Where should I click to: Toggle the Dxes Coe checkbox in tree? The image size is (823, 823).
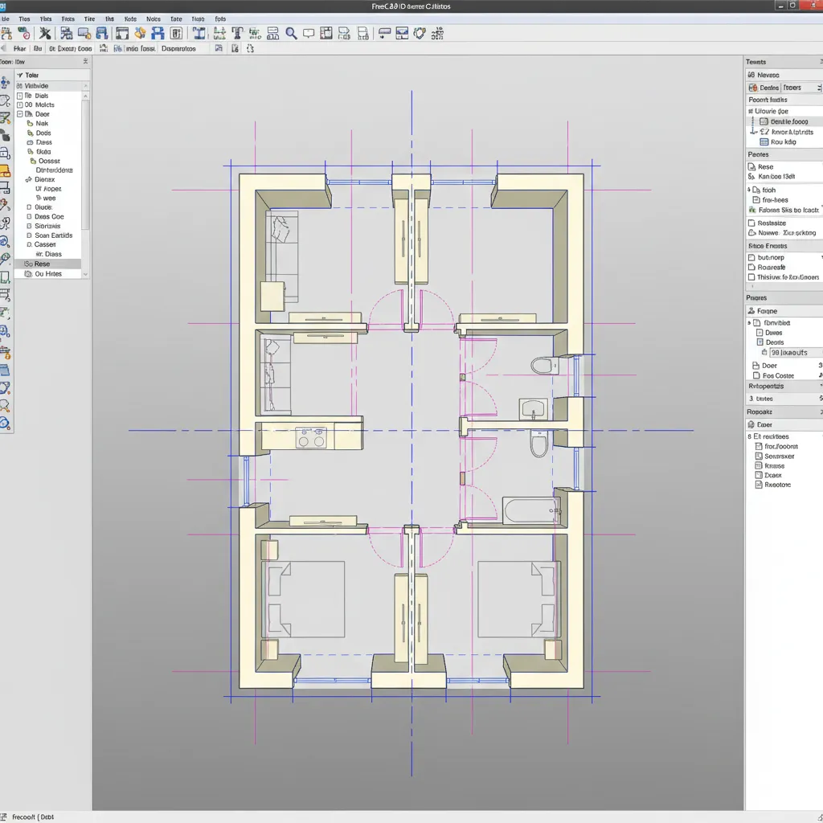point(30,217)
